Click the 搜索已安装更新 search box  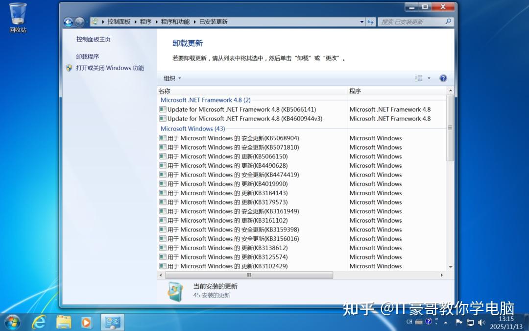coord(414,22)
